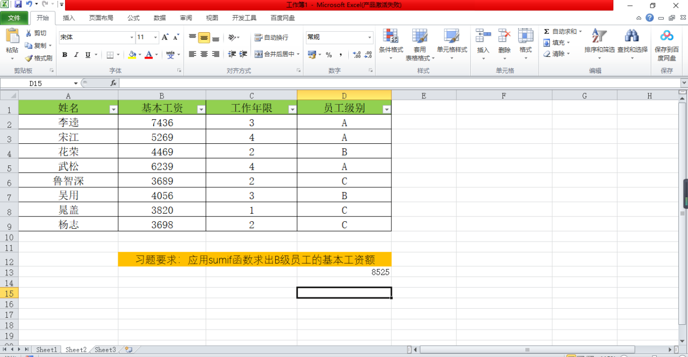Cut selection with the scissors 剪切 icon
Viewport: 688px width, 357px height.
(x=28, y=33)
